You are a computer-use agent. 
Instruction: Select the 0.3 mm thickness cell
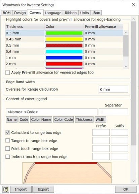25,33
